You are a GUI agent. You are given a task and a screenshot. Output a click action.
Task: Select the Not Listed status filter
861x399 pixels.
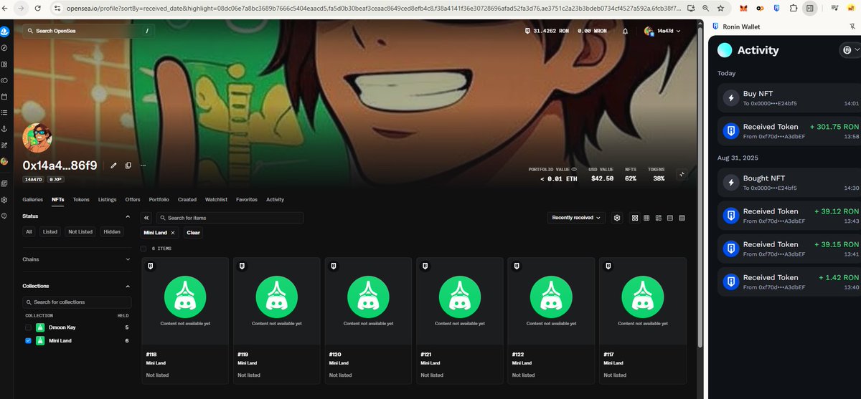click(80, 232)
